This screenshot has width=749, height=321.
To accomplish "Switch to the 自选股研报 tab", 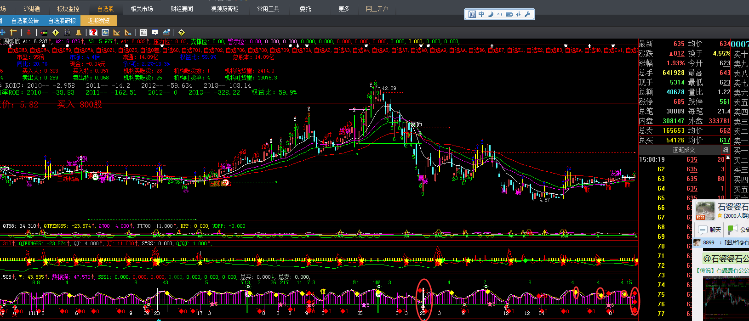I will click(x=62, y=21).
